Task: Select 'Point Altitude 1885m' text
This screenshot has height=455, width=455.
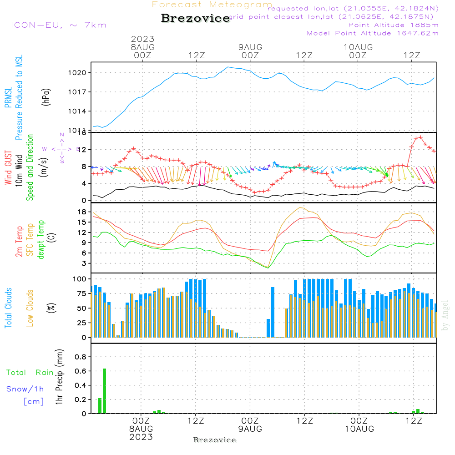Action: [x=393, y=25]
